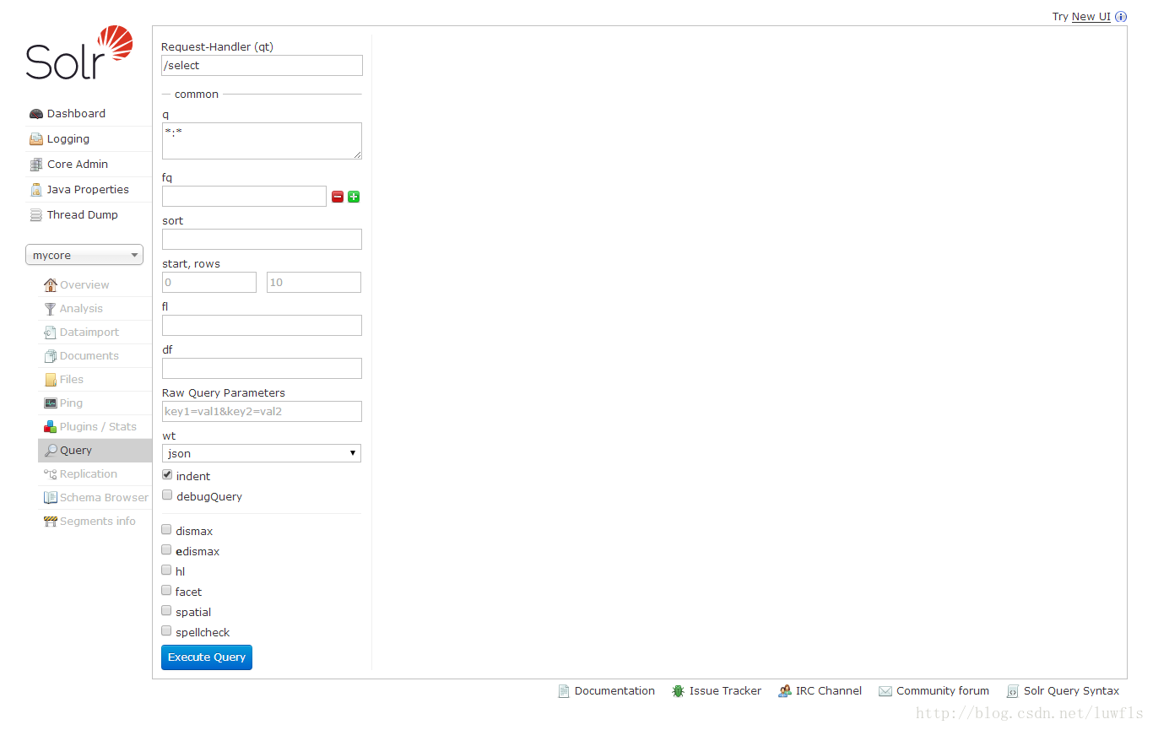1153x730 pixels.
Task: Click the Ping monitor icon
Action: coord(51,403)
